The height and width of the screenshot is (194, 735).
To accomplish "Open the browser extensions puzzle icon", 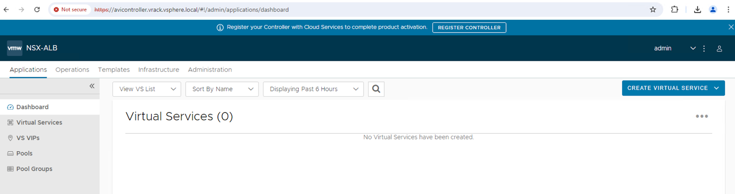I will coord(674,9).
